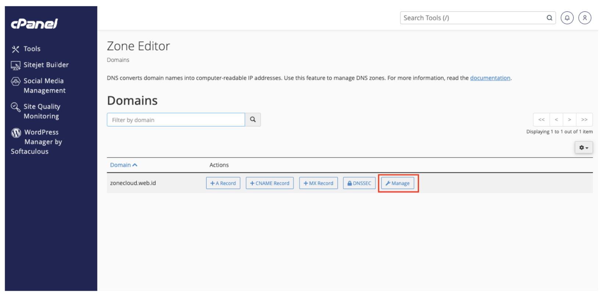Open the documentation link

pos(490,78)
